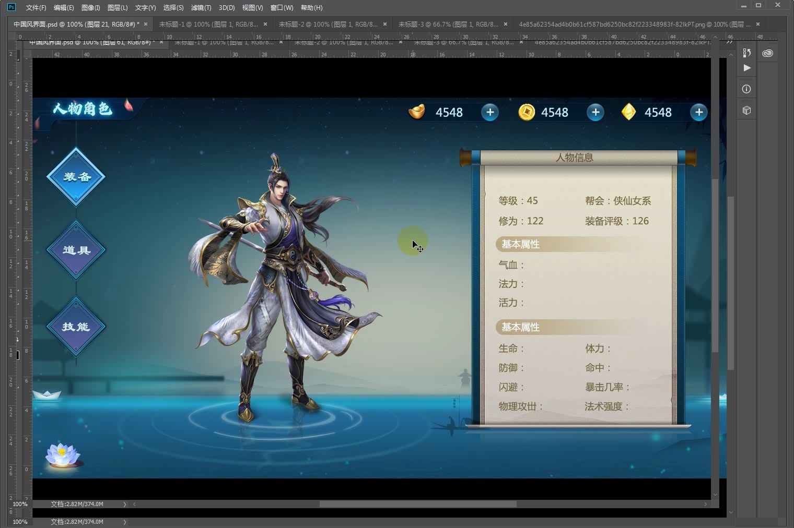Click the Photoshop Ps logo icon

11,7
